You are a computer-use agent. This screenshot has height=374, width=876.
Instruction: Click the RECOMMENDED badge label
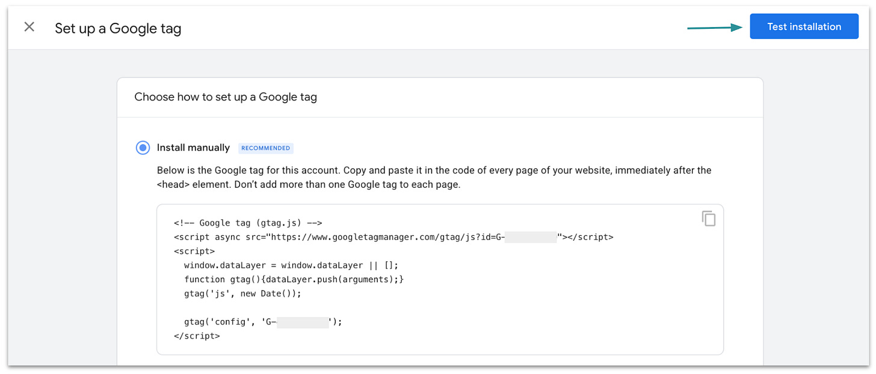tap(266, 148)
